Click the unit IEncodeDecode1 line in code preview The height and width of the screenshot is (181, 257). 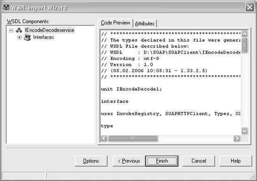coord(131,89)
